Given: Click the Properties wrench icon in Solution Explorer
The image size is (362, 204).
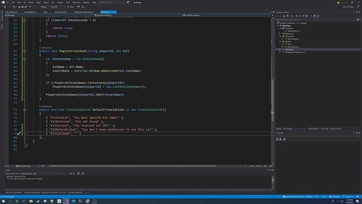Looking at the screenshot, I should point(314,16).
